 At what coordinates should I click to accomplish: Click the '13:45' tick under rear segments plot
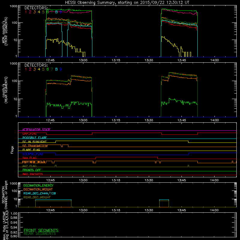[x=182, y=120]
